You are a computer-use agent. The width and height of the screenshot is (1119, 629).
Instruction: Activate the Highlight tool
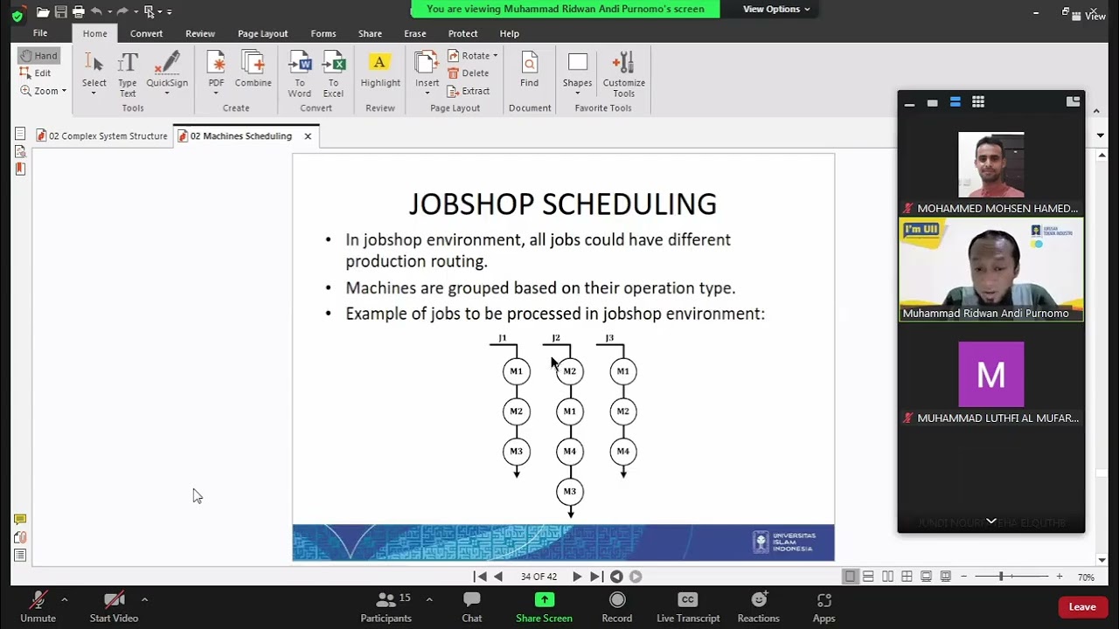pyautogui.click(x=380, y=69)
